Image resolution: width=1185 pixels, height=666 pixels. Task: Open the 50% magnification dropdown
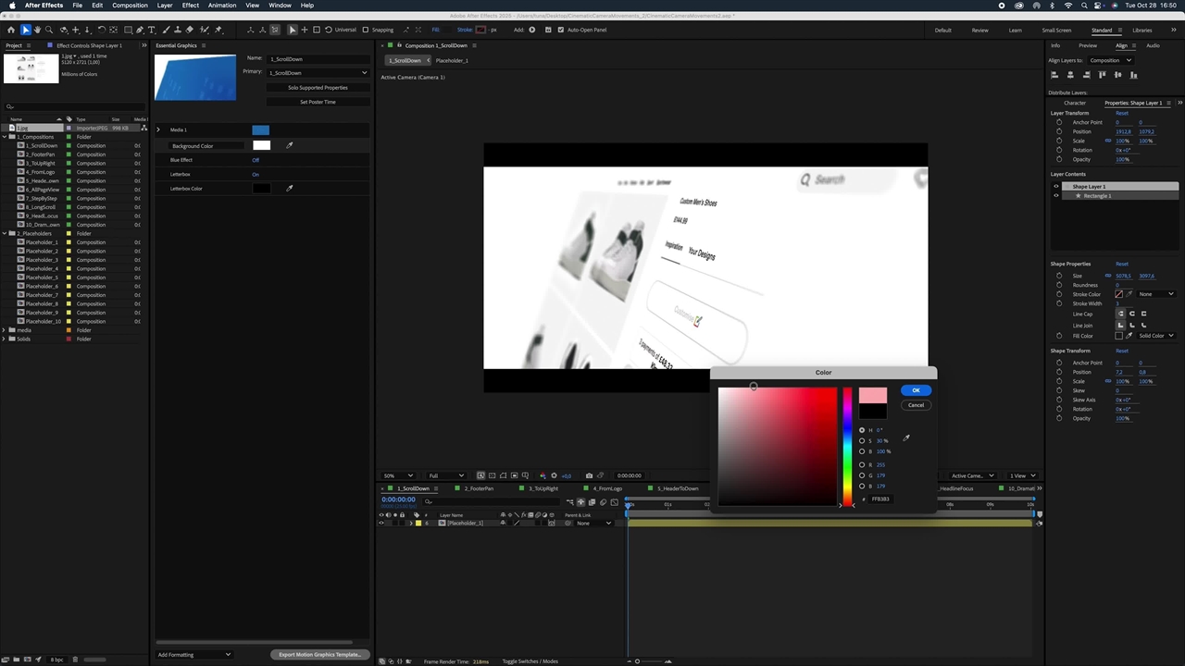click(x=398, y=475)
